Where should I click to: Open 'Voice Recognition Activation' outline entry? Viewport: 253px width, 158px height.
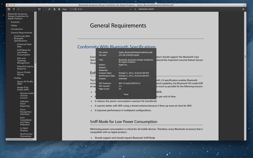[26, 112]
